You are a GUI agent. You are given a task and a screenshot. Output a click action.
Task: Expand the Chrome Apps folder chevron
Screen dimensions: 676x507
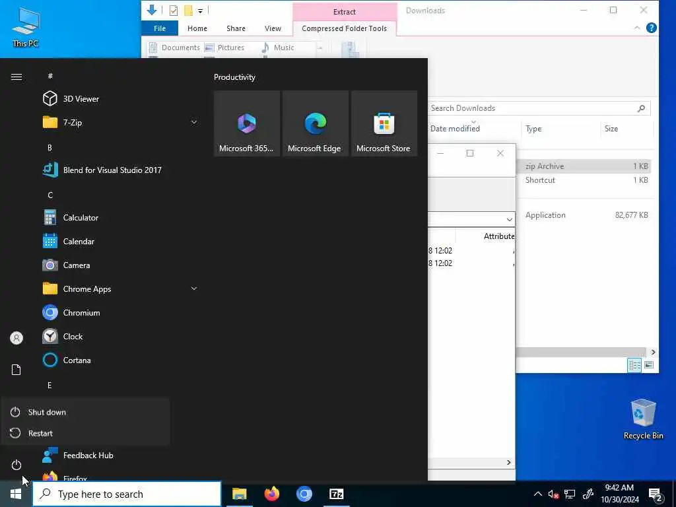pos(194,288)
